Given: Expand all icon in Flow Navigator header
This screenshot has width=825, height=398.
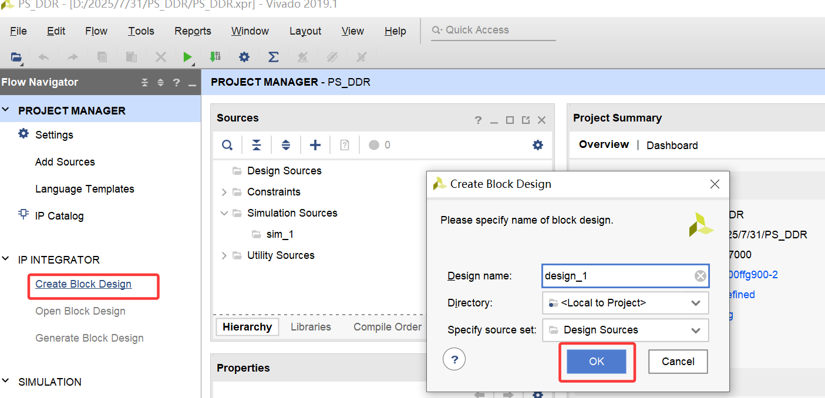Looking at the screenshot, I should pos(160,83).
